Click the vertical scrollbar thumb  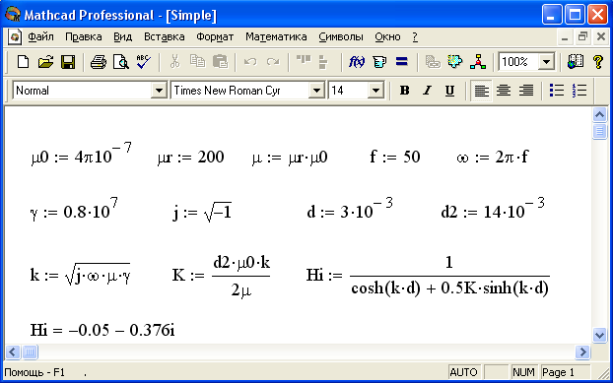pyautogui.click(x=599, y=131)
